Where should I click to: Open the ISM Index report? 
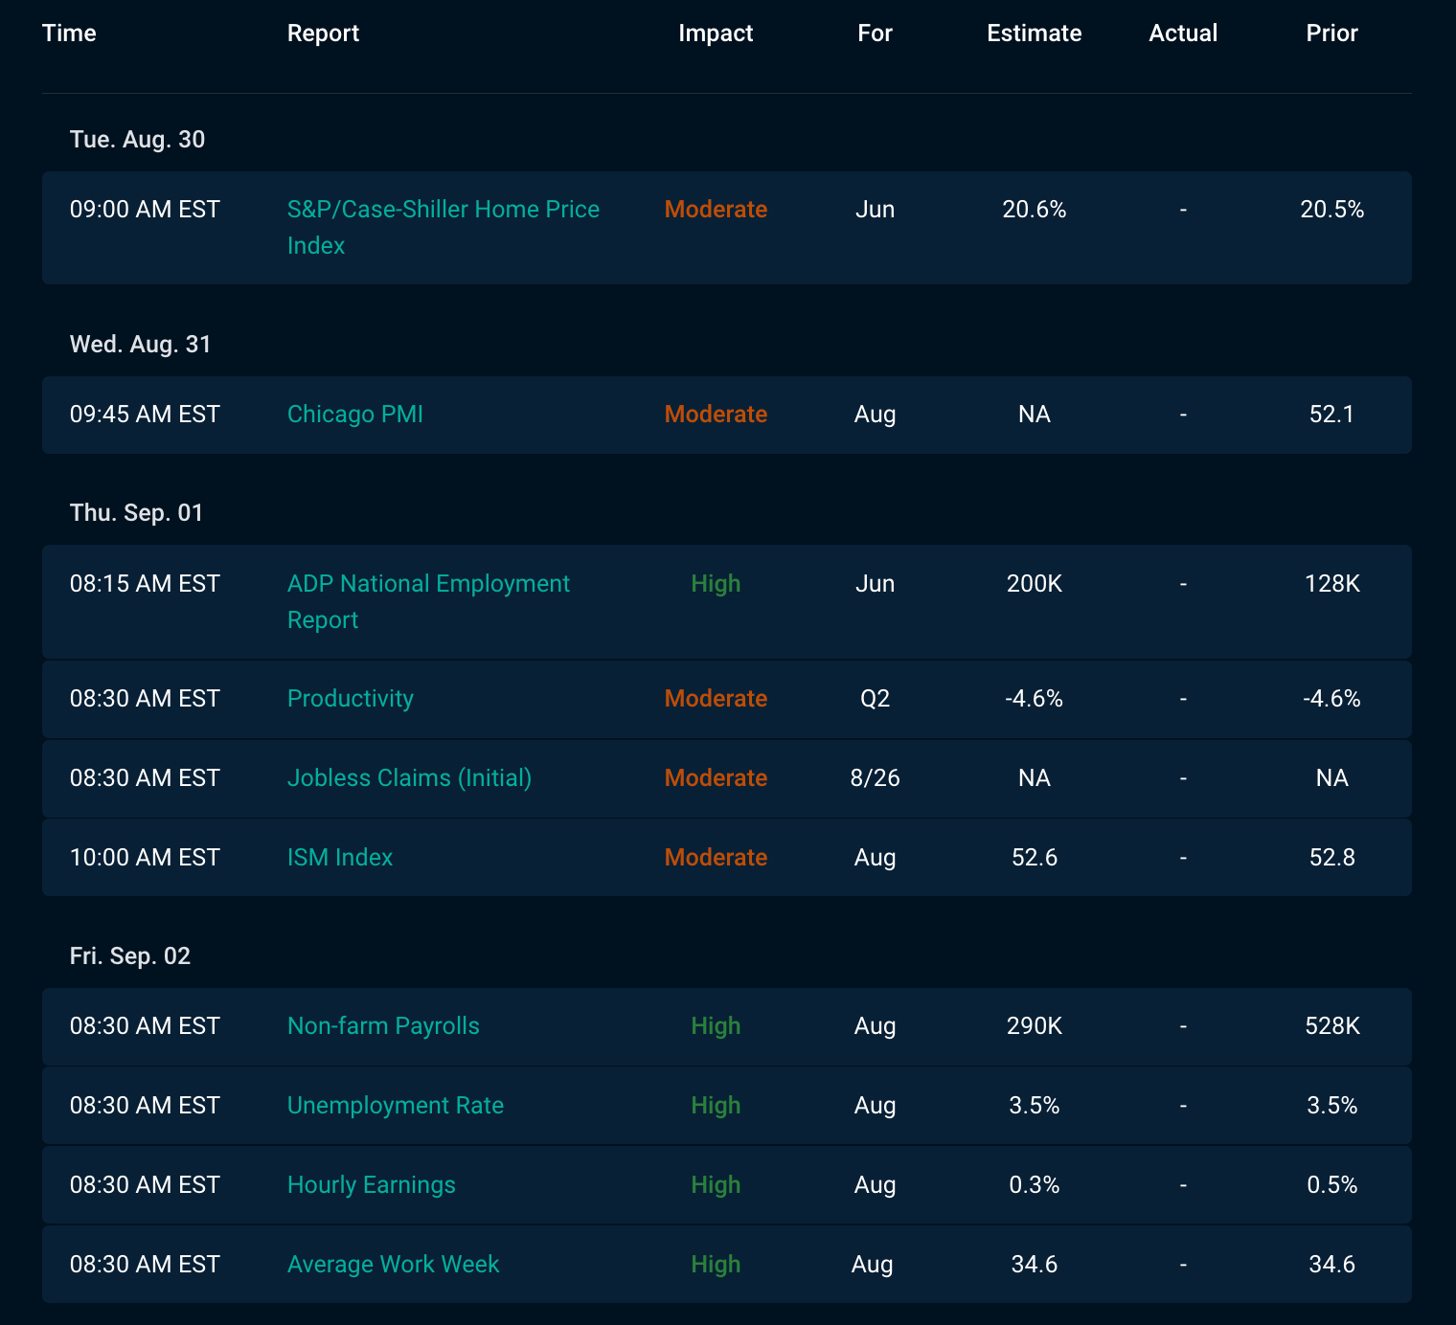click(x=340, y=858)
